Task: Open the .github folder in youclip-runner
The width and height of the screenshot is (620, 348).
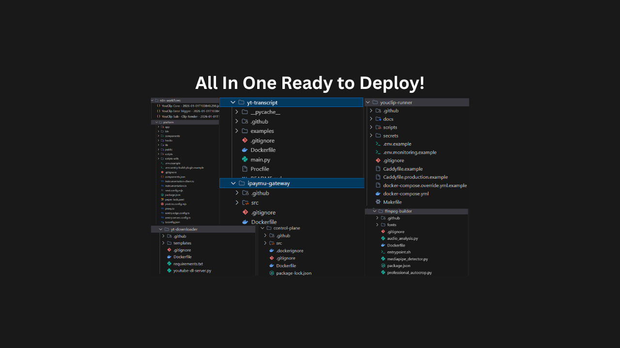Action: pyautogui.click(x=390, y=111)
